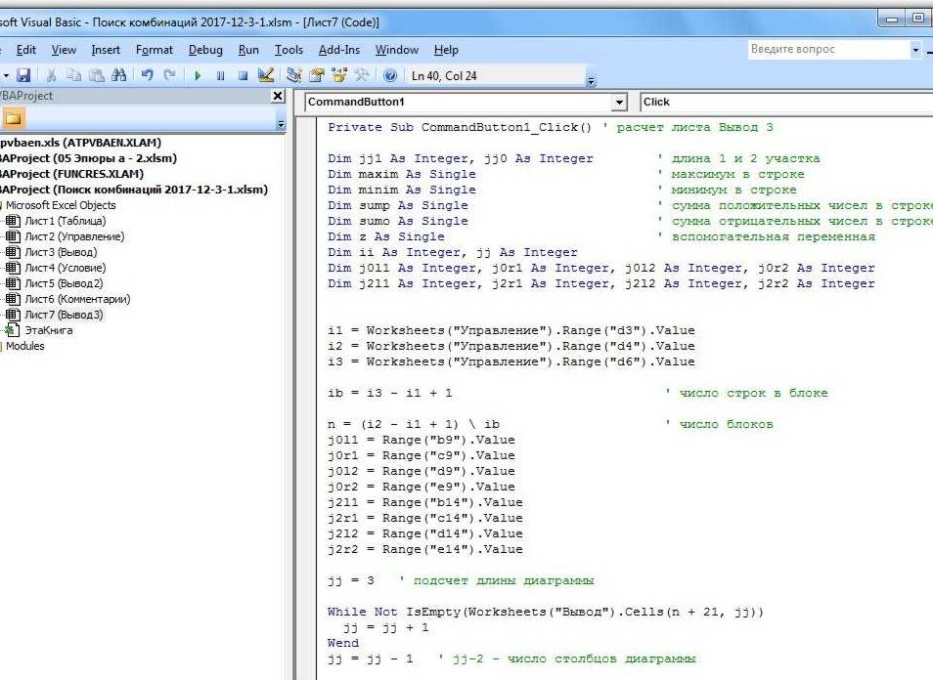Select ЭтаКнига in the project tree
Image resolution: width=933 pixels, height=680 pixels.
pyautogui.click(x=49, y=330)
